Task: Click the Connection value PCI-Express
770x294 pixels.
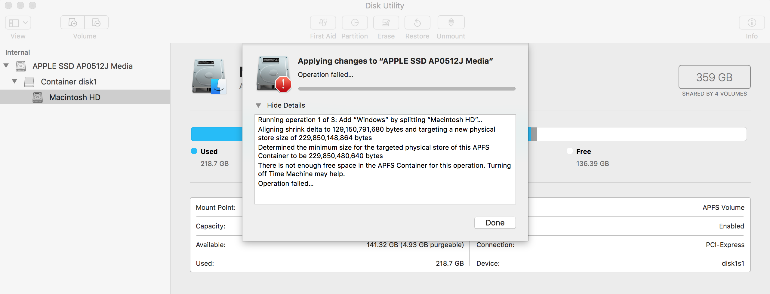Action: pos(725,245)
